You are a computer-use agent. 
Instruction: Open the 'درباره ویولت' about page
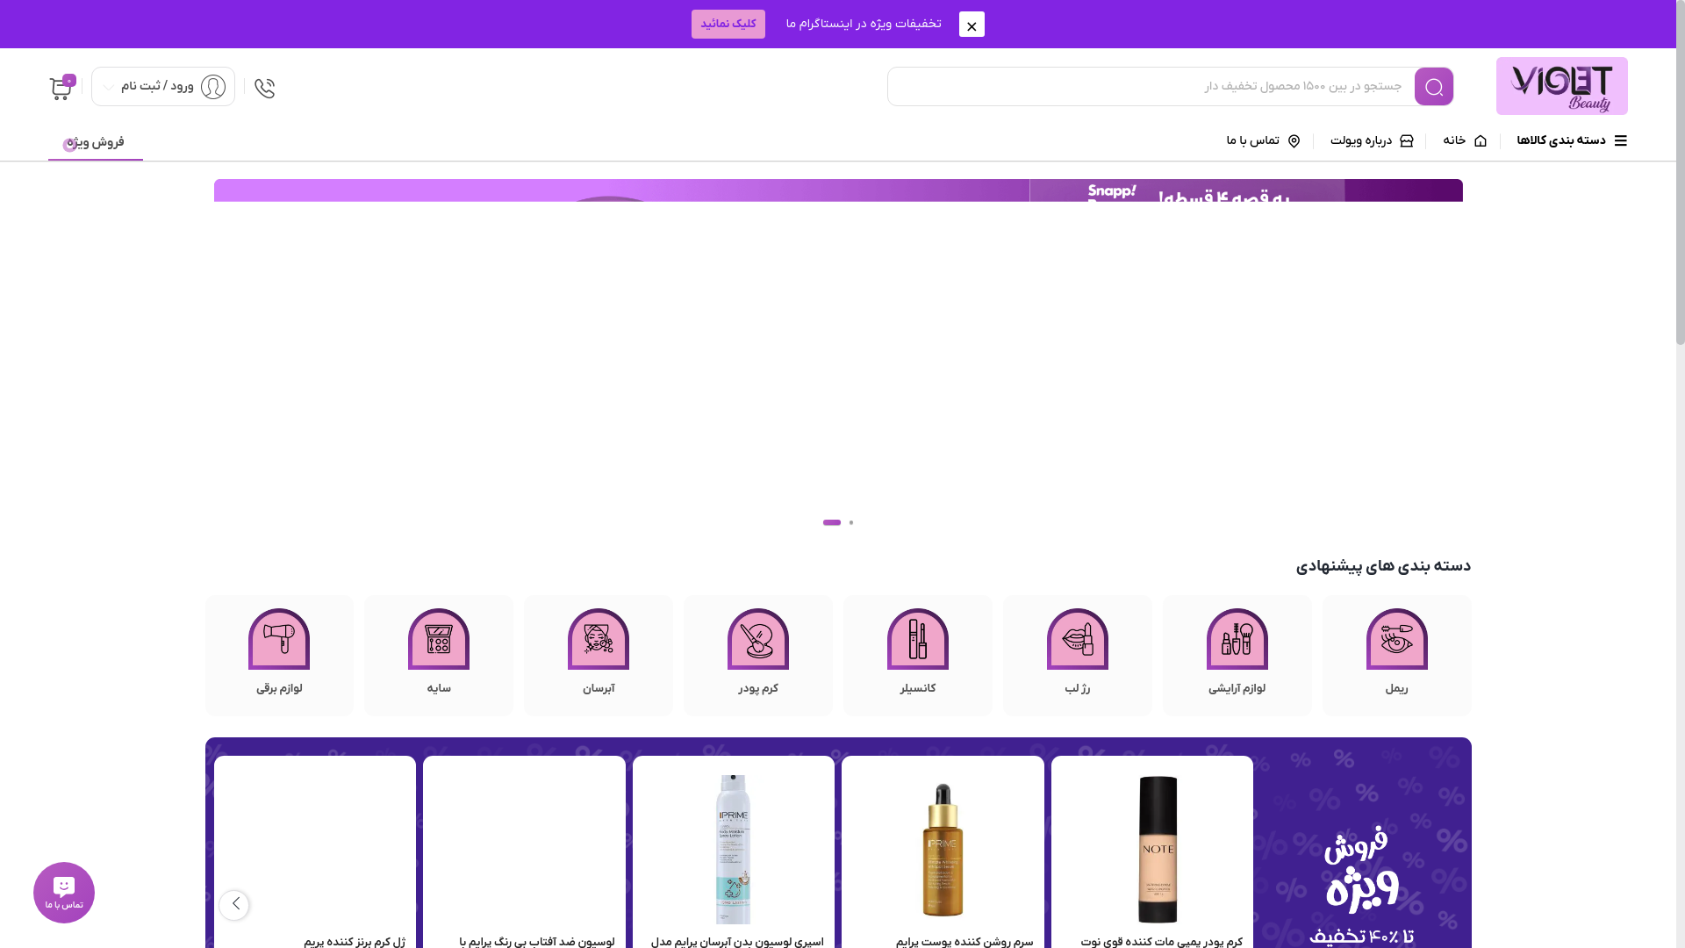tap(1372, 141)
